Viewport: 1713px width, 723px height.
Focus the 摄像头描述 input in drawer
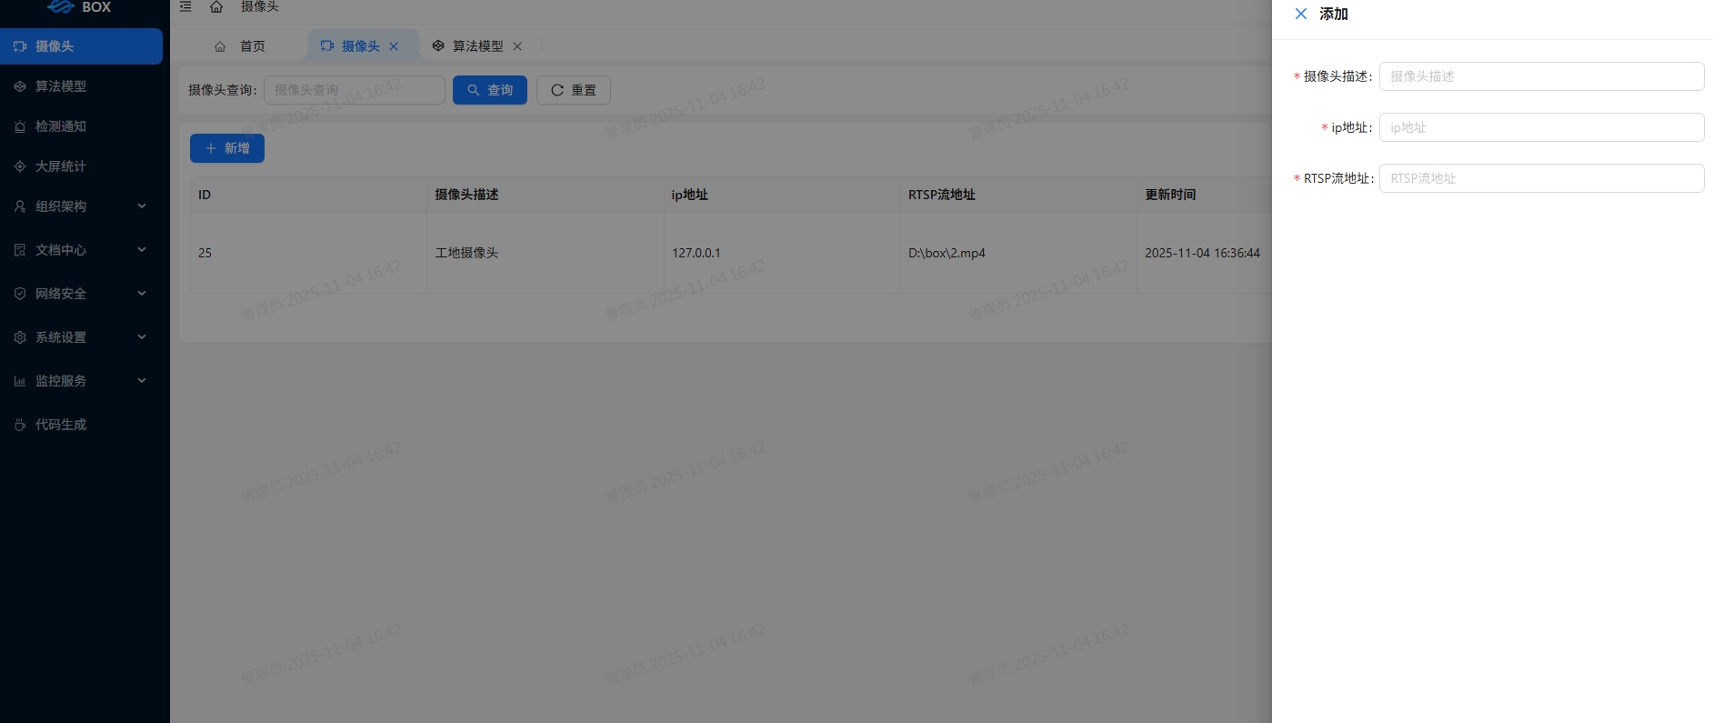1541,76
